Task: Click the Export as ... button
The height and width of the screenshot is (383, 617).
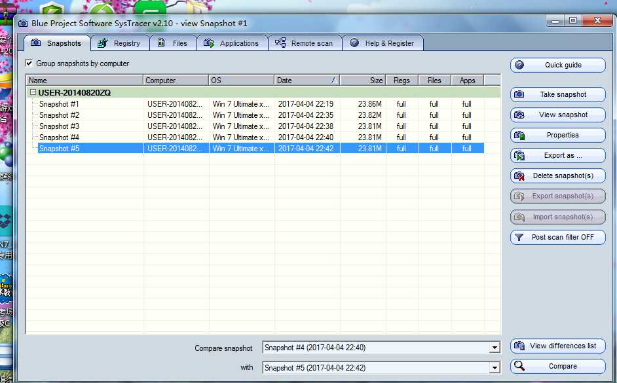Action: 558,155
